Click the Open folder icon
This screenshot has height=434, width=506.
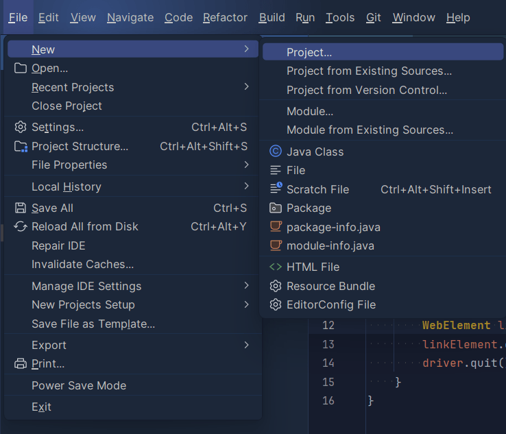point(21,68)
